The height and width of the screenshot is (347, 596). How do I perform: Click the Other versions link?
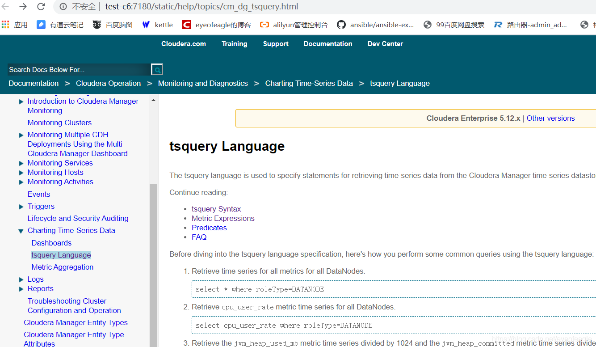(x=550, y=118)
